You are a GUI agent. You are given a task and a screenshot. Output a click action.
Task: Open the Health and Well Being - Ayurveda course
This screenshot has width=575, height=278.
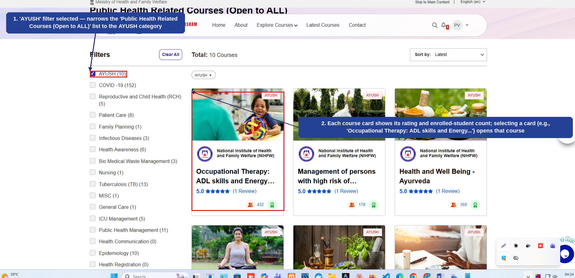[x=437, y=176]
